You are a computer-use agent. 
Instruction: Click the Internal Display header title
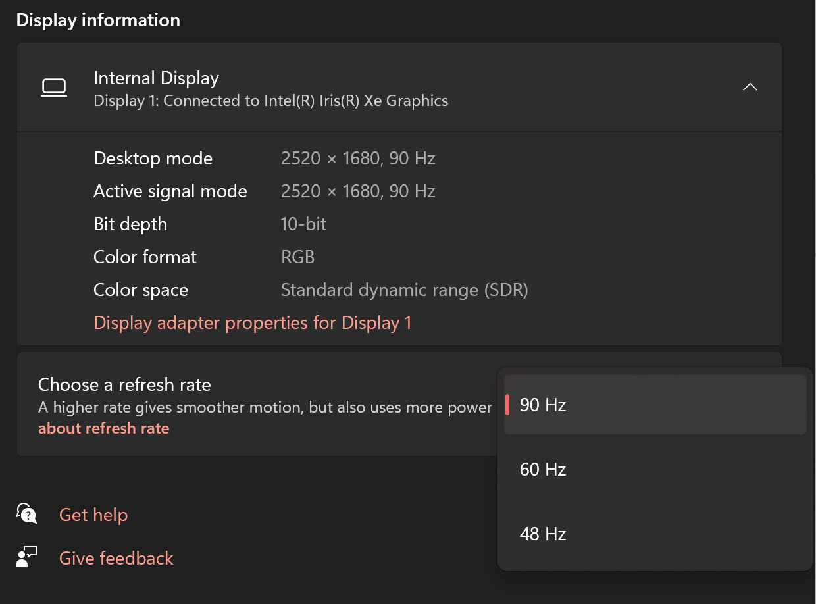tap(156, 78)
